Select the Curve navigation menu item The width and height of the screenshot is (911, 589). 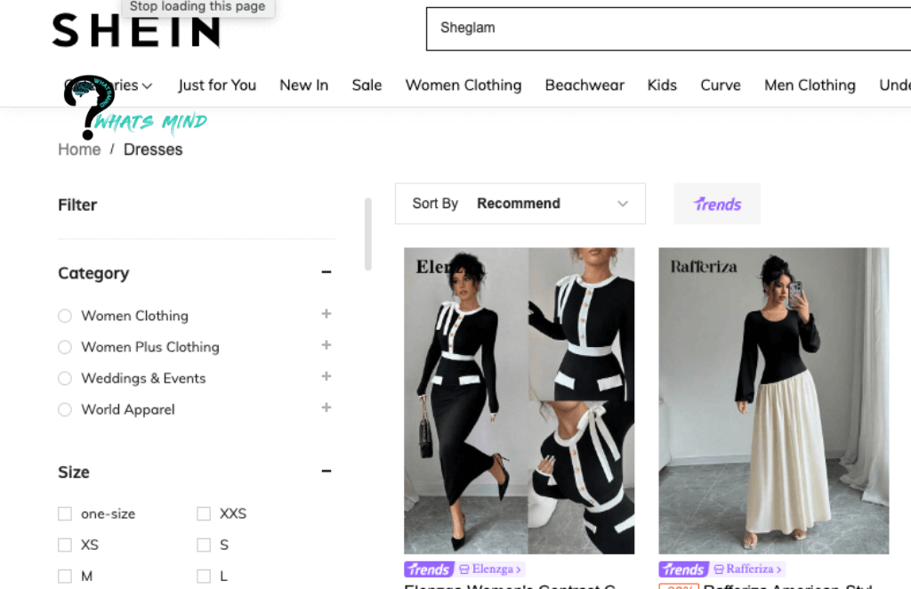click(721, 85)
